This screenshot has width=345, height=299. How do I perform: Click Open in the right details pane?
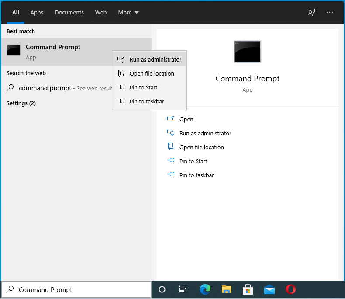pyautogui.click(x=186, y=119)
